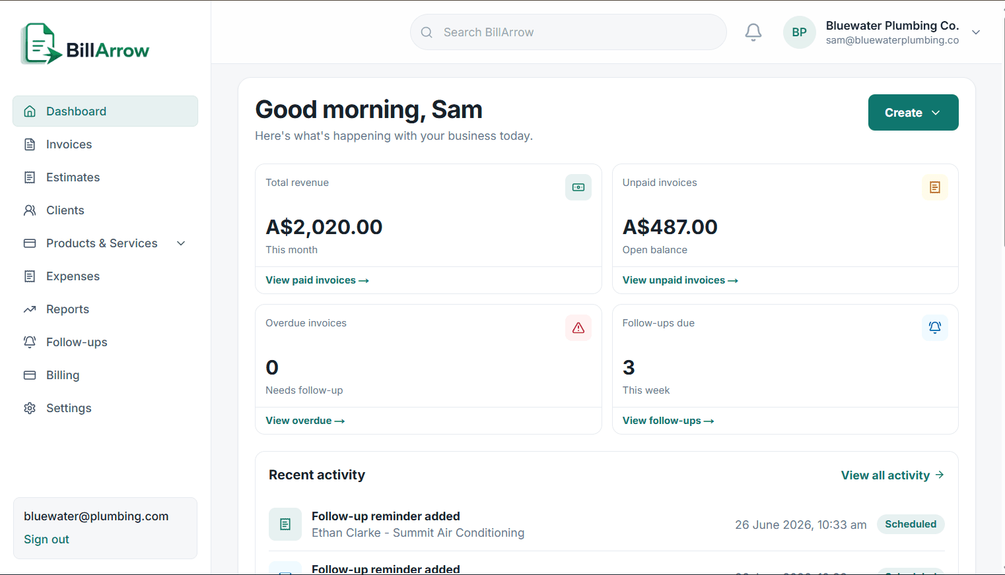Viewport: 1005px width, 575px height.
Task: Go to Dashboard in sidebar
Action: pyautogui.click(x=105, y=111)
